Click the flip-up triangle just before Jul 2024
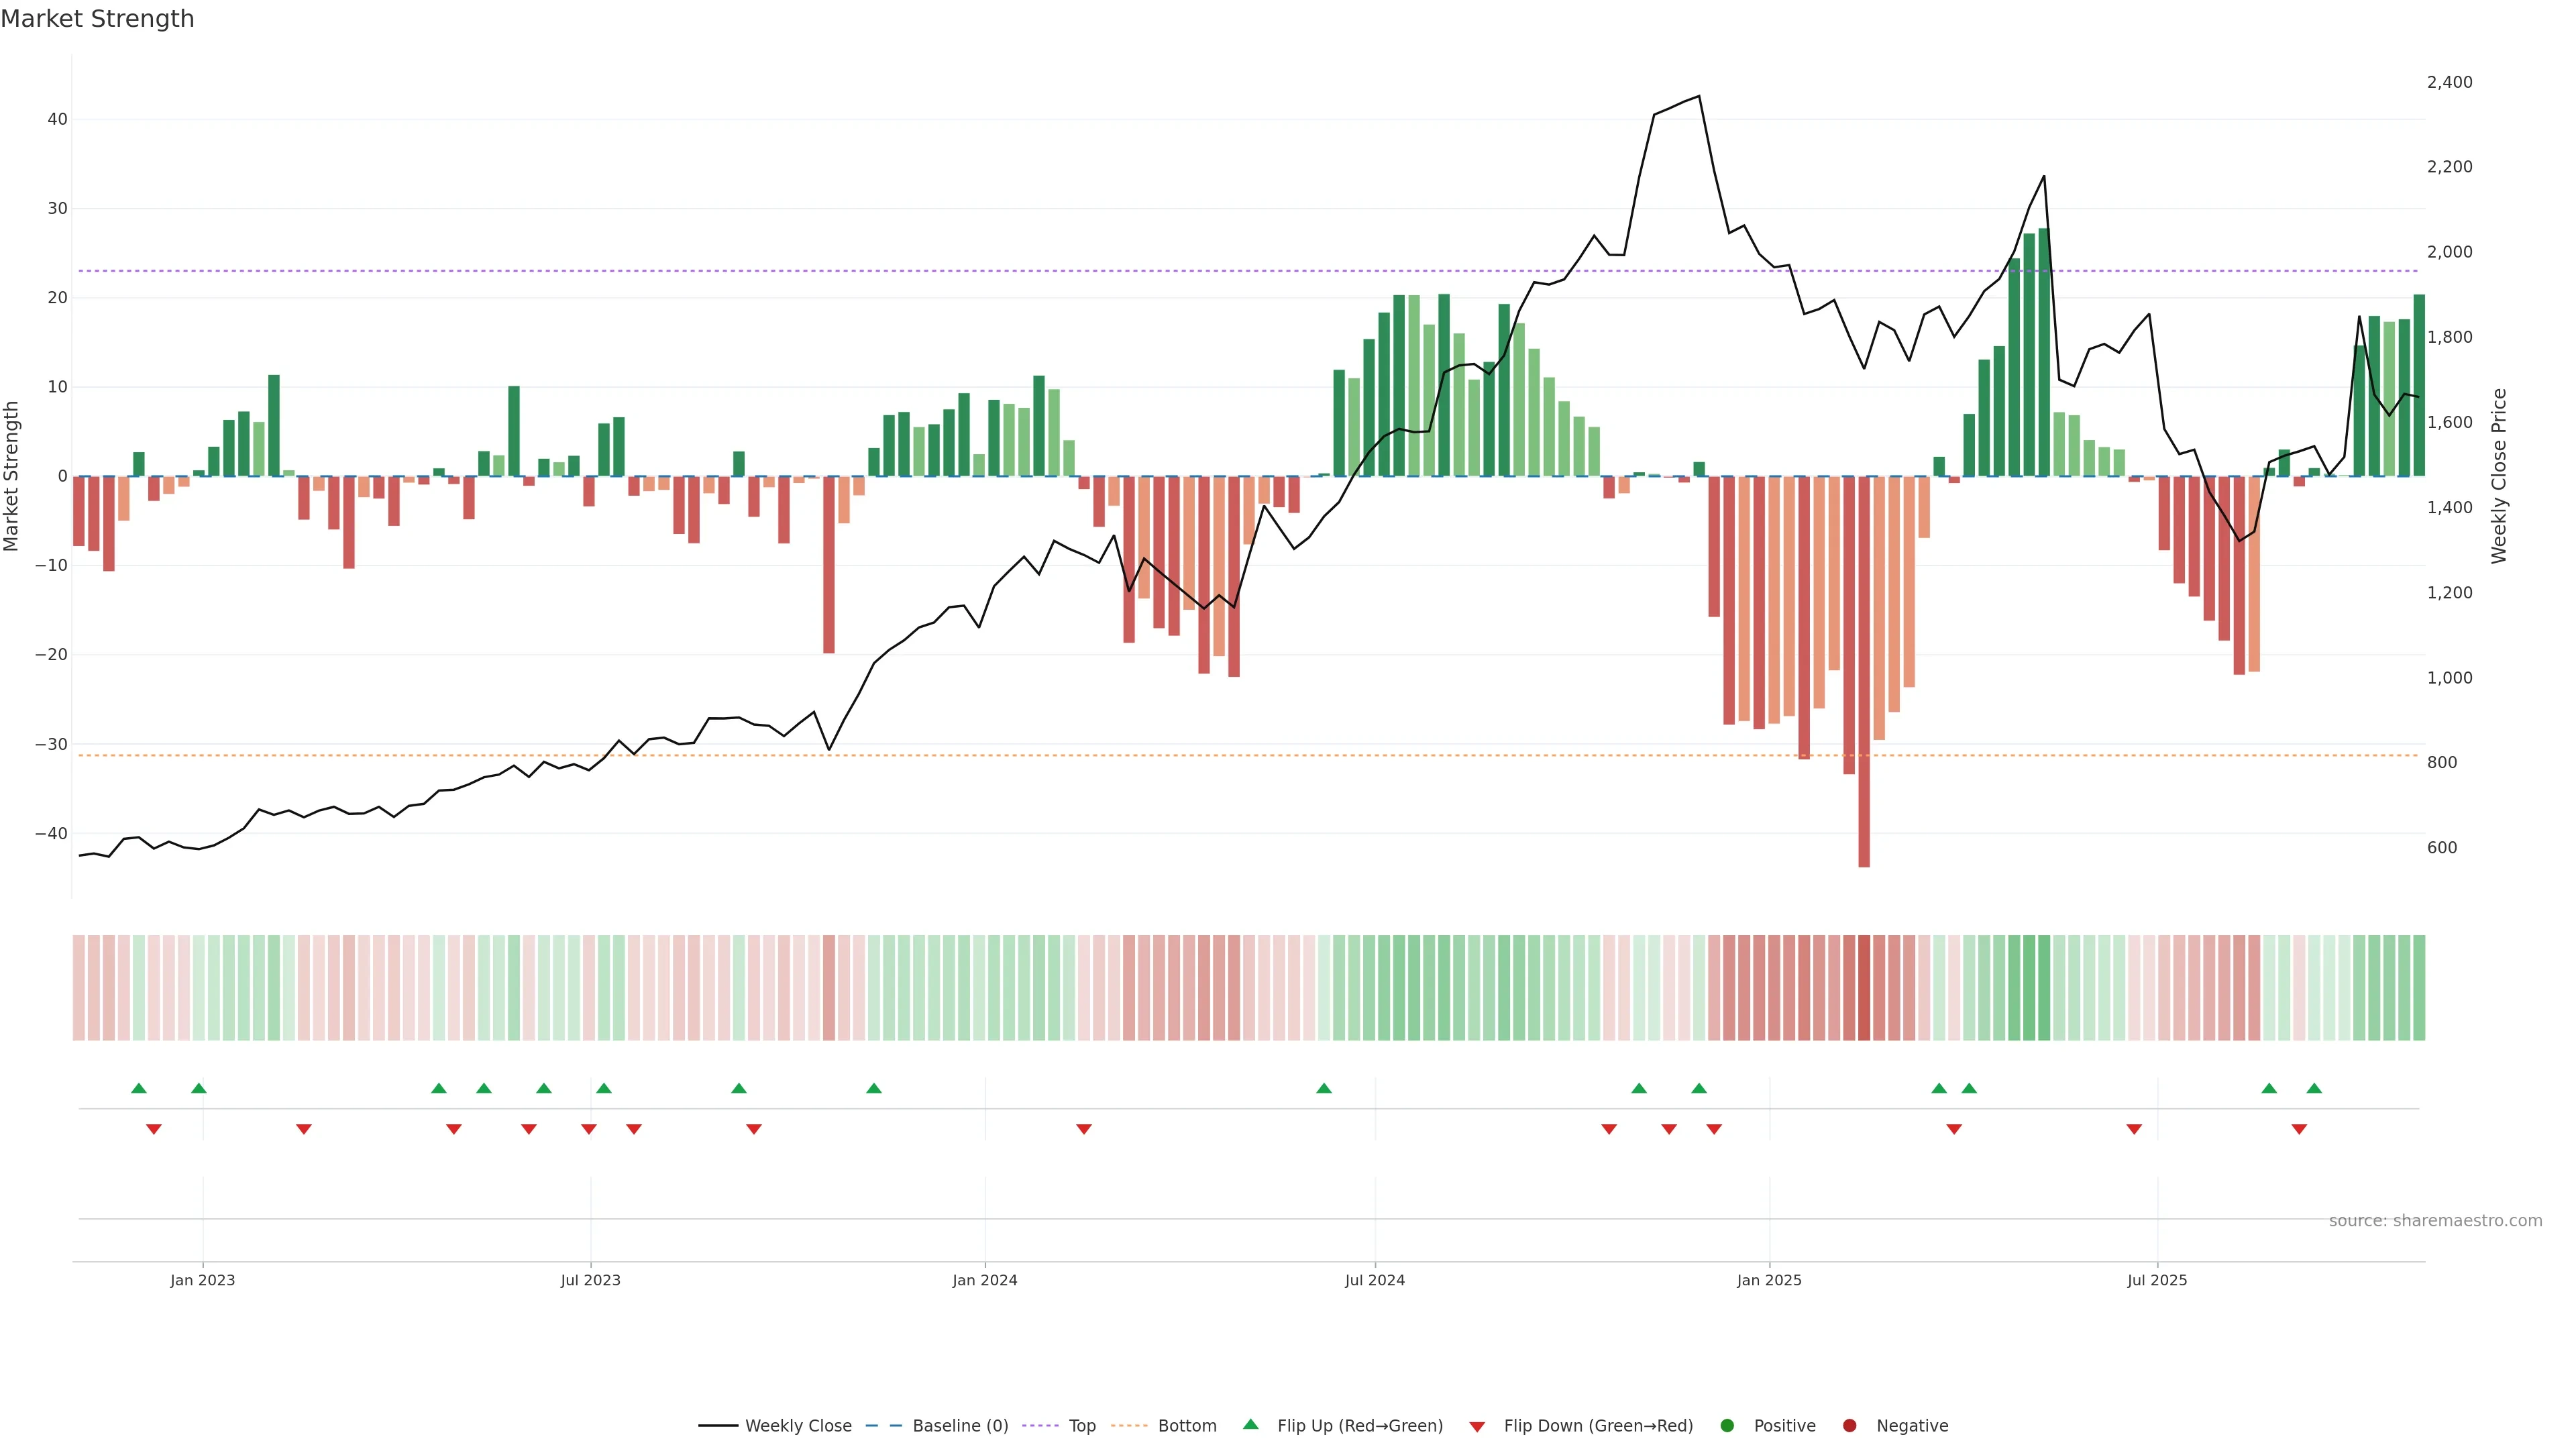Screen dimensions: 2576x1449 pyautogui.click(x=1324, y=1088)
